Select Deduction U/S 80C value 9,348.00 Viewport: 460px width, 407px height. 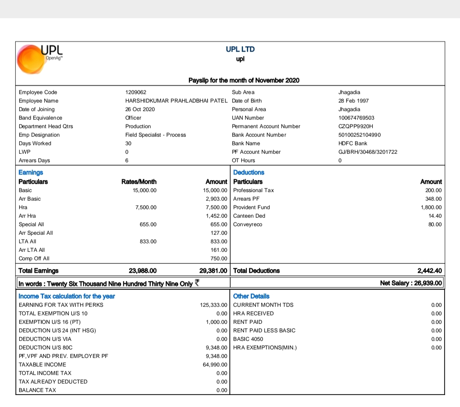[x=217, y=347]
